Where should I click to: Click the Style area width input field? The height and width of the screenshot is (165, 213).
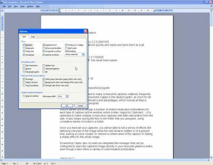[x=62, y=96]
